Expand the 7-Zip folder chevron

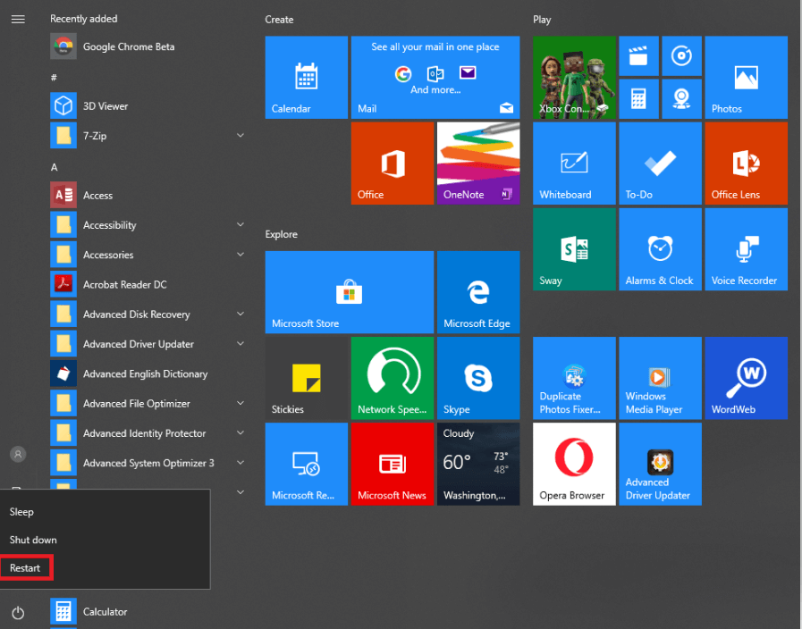click(240, 135)
